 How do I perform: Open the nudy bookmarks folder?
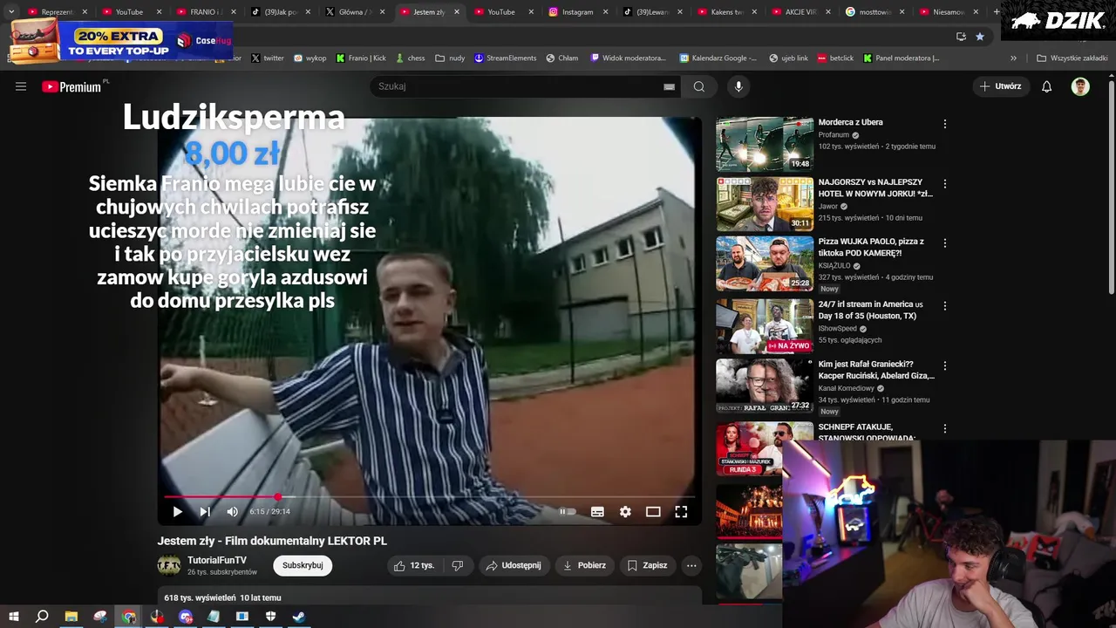(451, 58)
